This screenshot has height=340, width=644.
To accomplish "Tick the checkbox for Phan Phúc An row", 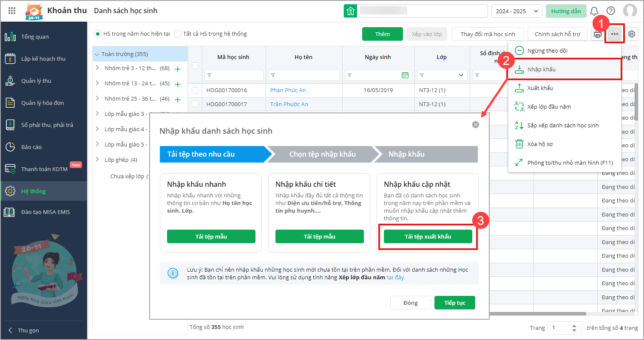I will pos(195,90).
